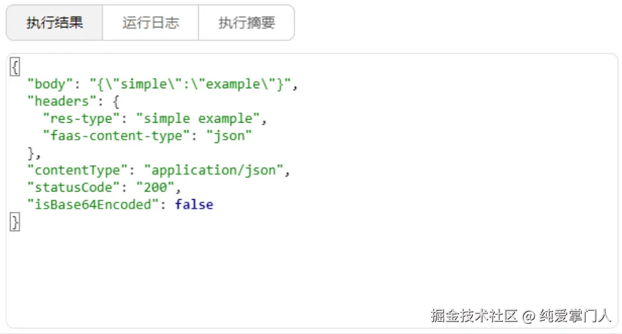Image resolution: width=622 pixels, height=334 pixels.
Task: Click the "simple example" value
Action: [x=198, y=119]
